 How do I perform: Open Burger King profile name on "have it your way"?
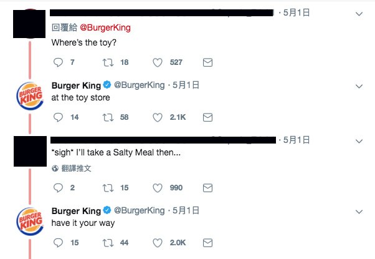pos(76,210)
